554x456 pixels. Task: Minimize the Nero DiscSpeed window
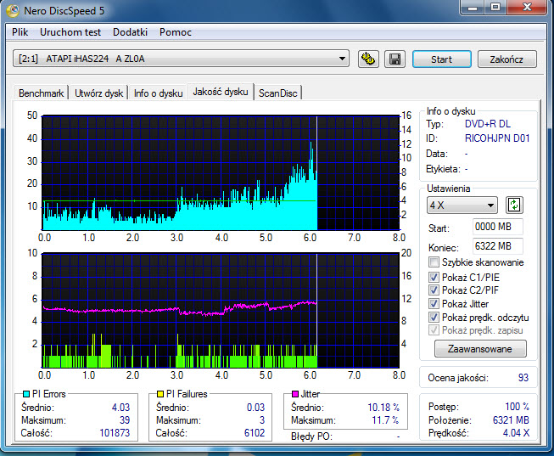click(473, 7)
